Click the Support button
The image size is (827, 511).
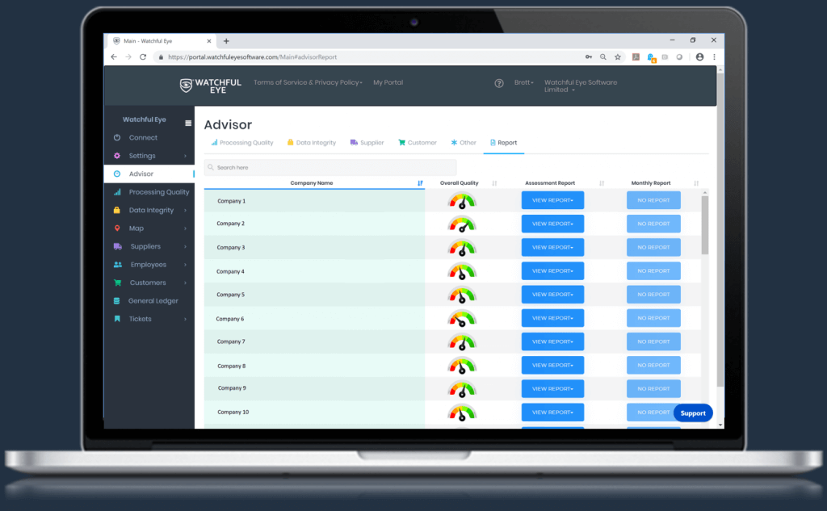pos(692,413)
